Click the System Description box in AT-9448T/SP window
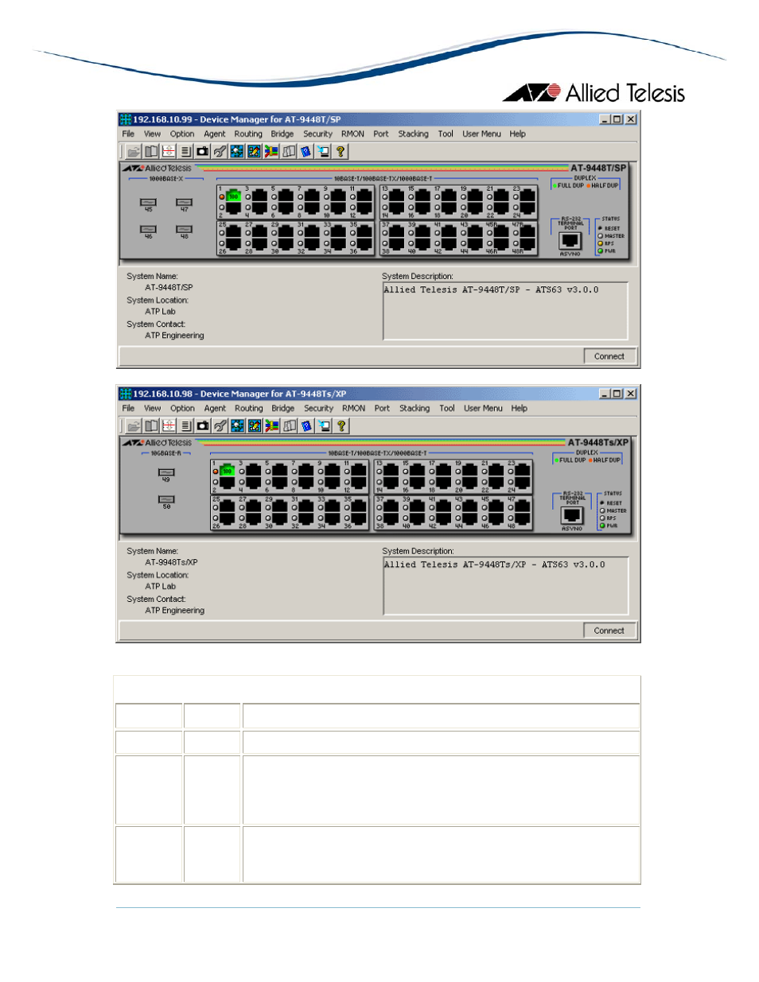The width and height of the screenshot is (759, 982). [x=505, y=311]
